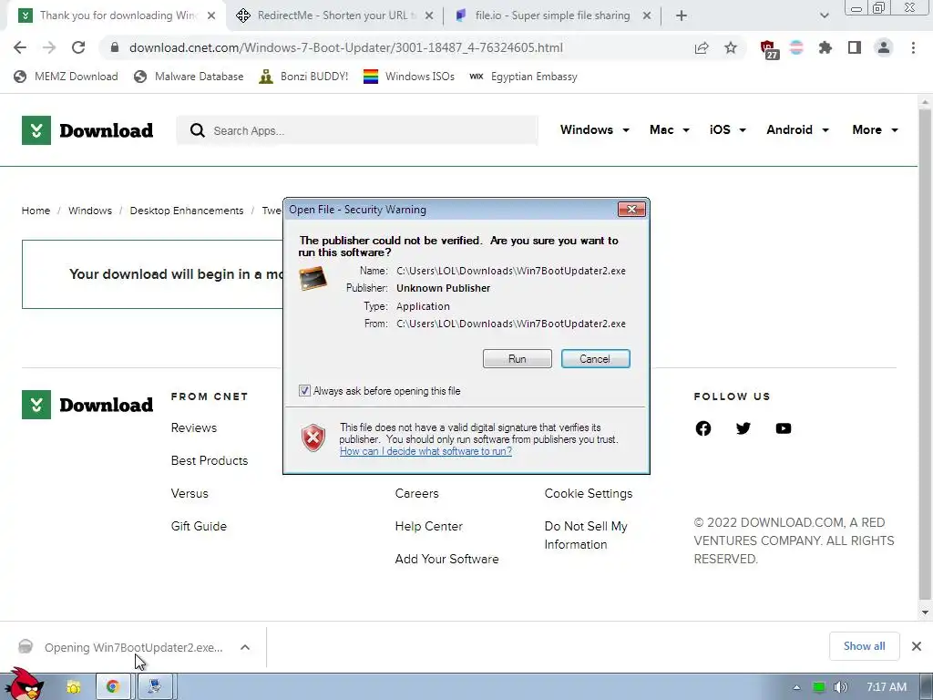Click the Search Apps input field

(357, 130)
